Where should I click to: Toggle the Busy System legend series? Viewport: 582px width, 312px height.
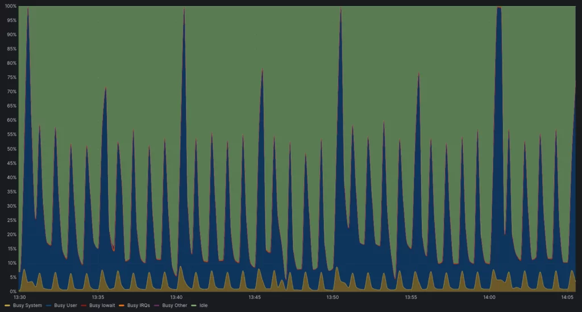[x=27, y=305]
